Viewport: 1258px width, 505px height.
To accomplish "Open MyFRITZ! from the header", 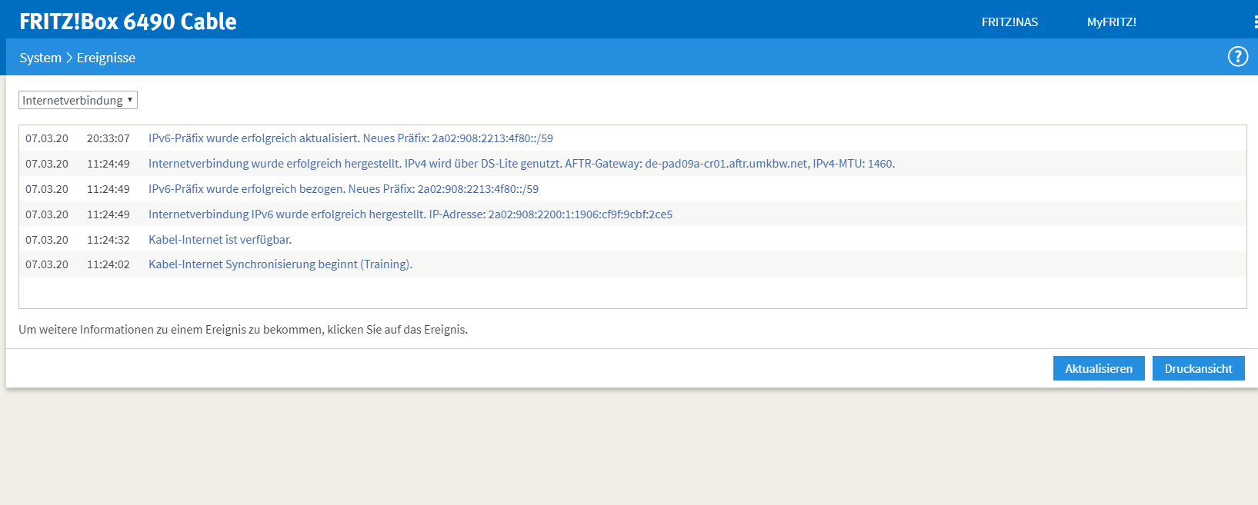I will point(1111,22).
